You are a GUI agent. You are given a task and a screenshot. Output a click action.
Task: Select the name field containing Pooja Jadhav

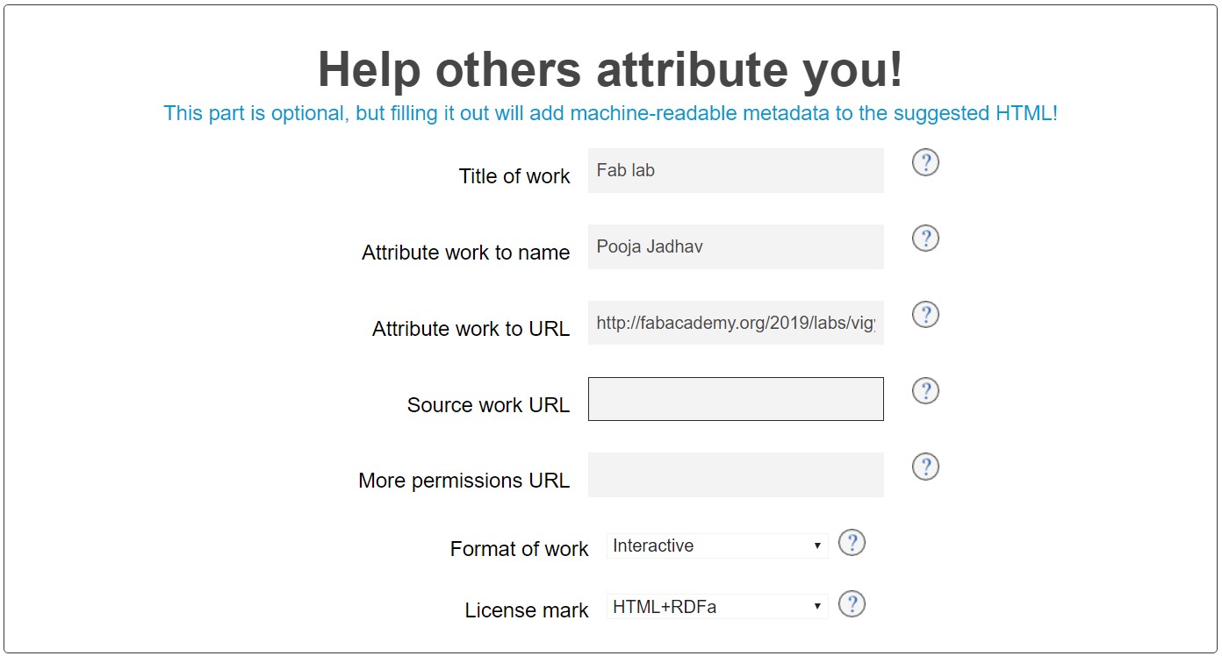tap(735, 247)
